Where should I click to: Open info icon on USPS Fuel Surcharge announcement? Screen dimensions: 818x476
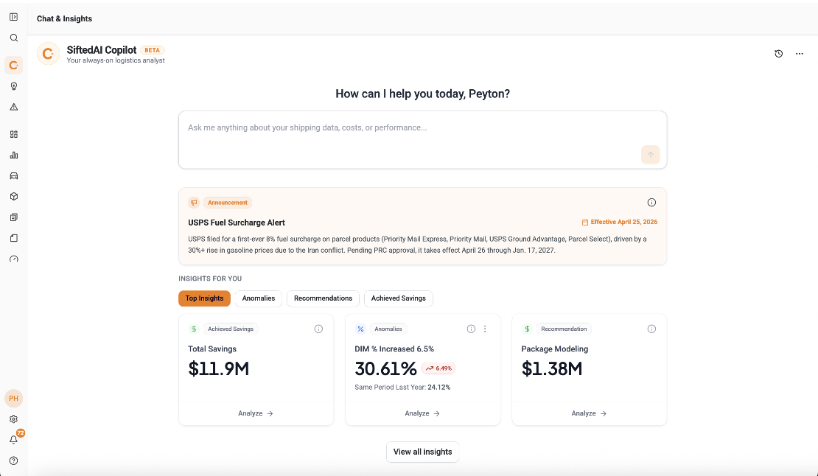pyautogui.click(x=651, y=203)
